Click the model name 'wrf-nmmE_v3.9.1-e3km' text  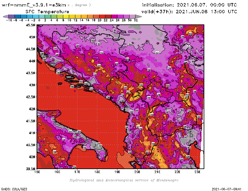[34, 5]
